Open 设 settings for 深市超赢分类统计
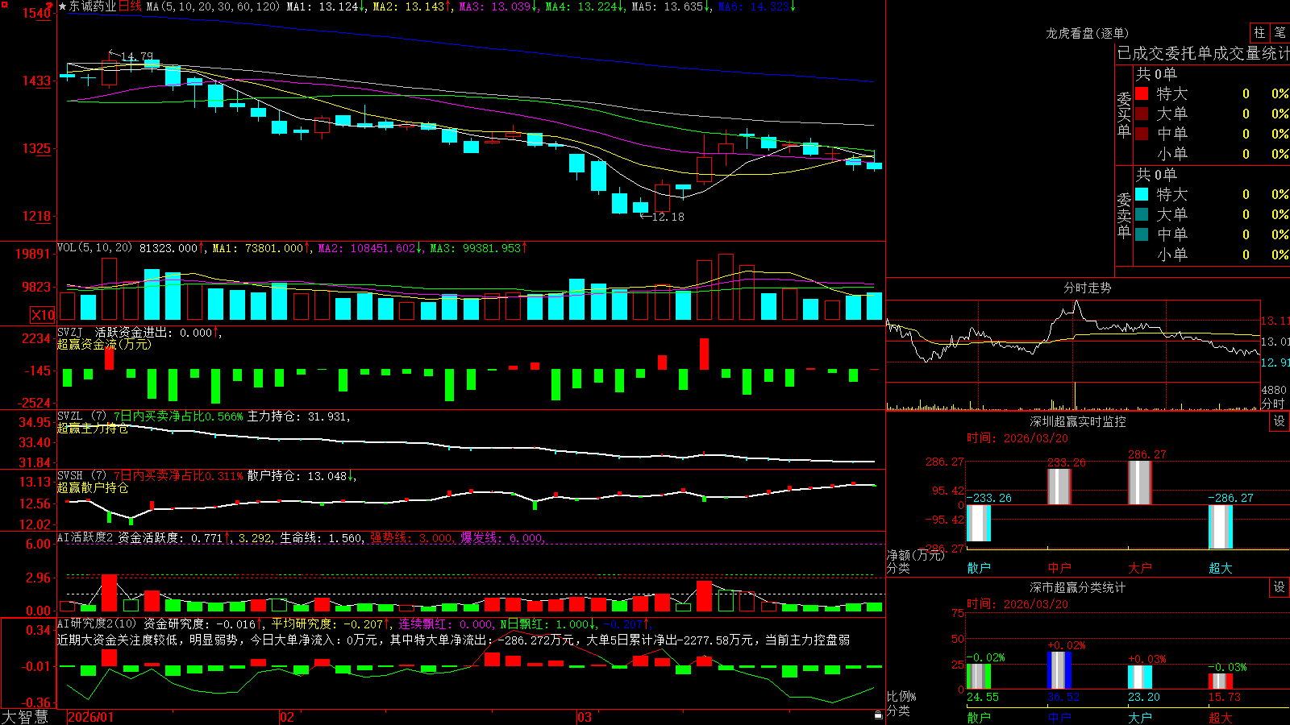Image resolution: width=1290 pixels, height=725 pixels. (x=1280, y=587)
